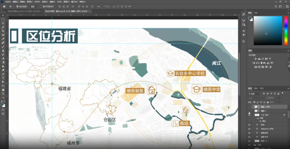Select the Move tool in the toolbox
This screenshot has height=149, width=290.
coord(3,15)
